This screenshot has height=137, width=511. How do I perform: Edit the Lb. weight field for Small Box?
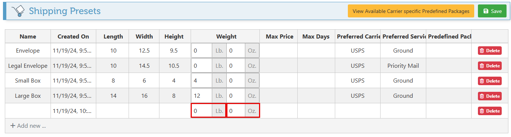[202, 81]
